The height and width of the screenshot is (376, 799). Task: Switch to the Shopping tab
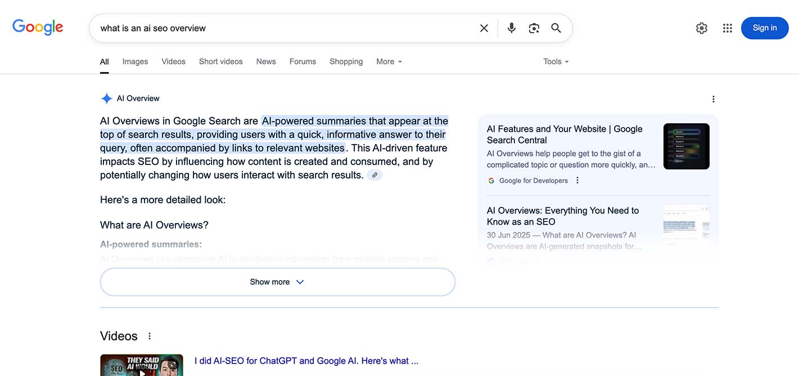(346, 61)
